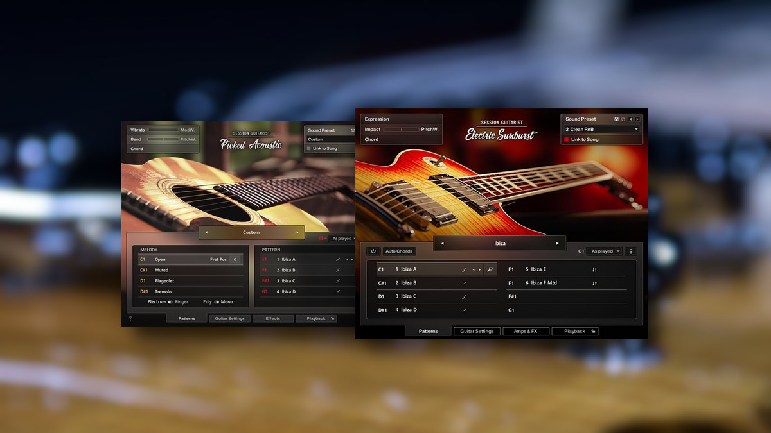Open Effects tab in Picked Acoustic

(273, 318)
